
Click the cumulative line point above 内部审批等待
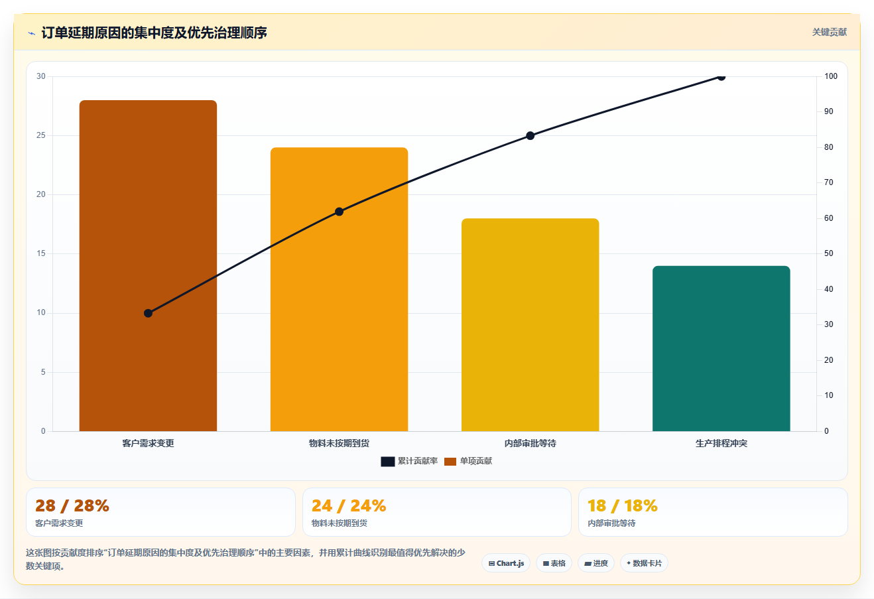tap(530, 135)
